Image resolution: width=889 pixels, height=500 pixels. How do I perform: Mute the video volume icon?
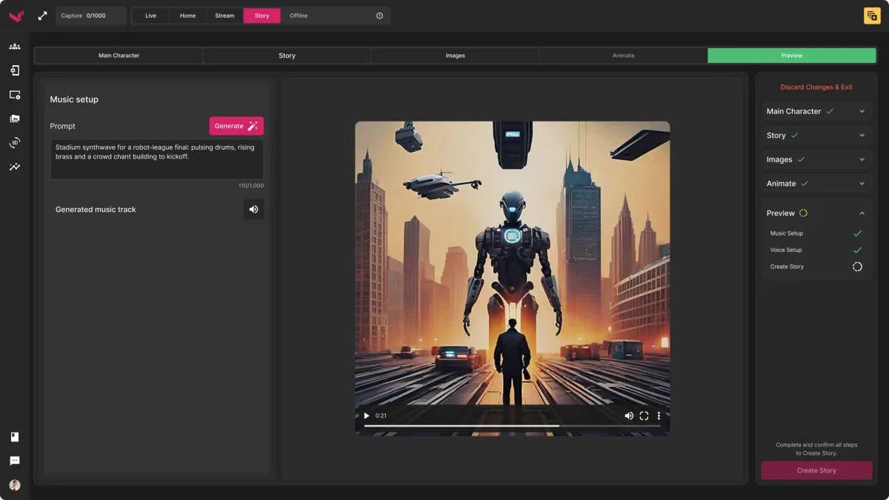[x=629, y=416]
